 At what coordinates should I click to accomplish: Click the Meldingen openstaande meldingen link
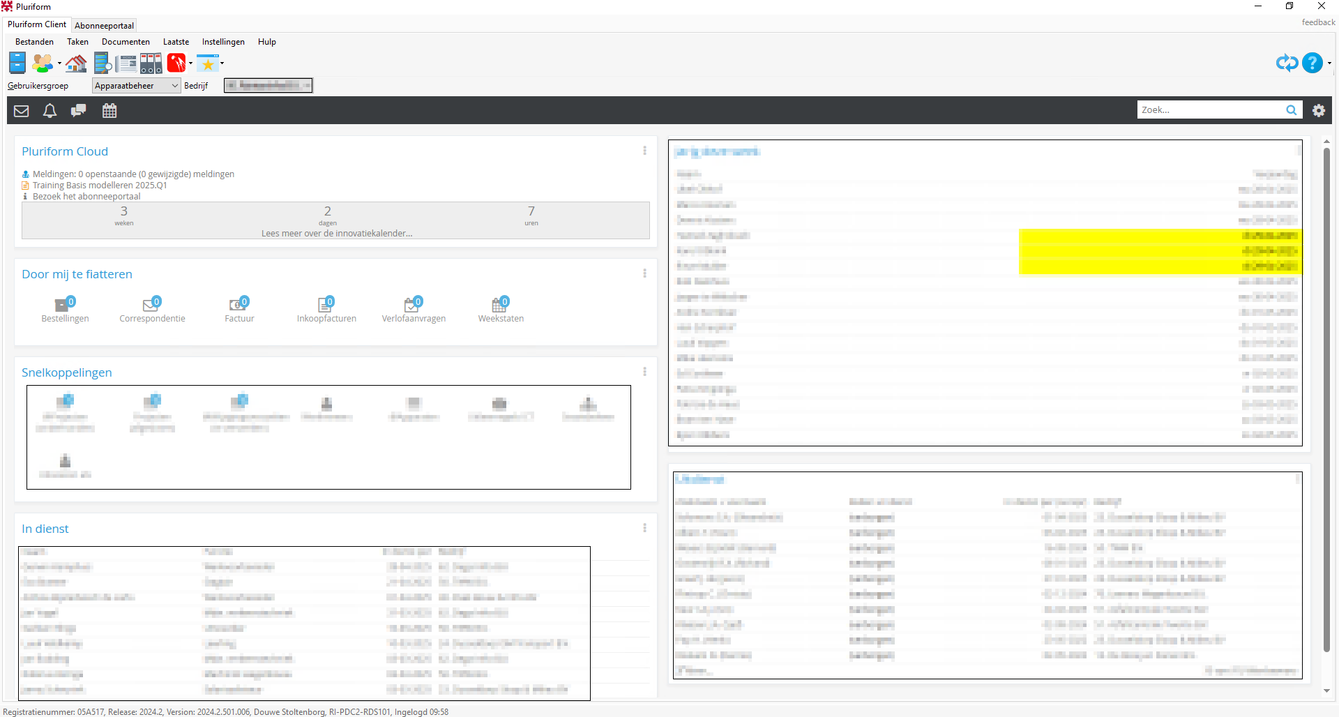point(133,174)
